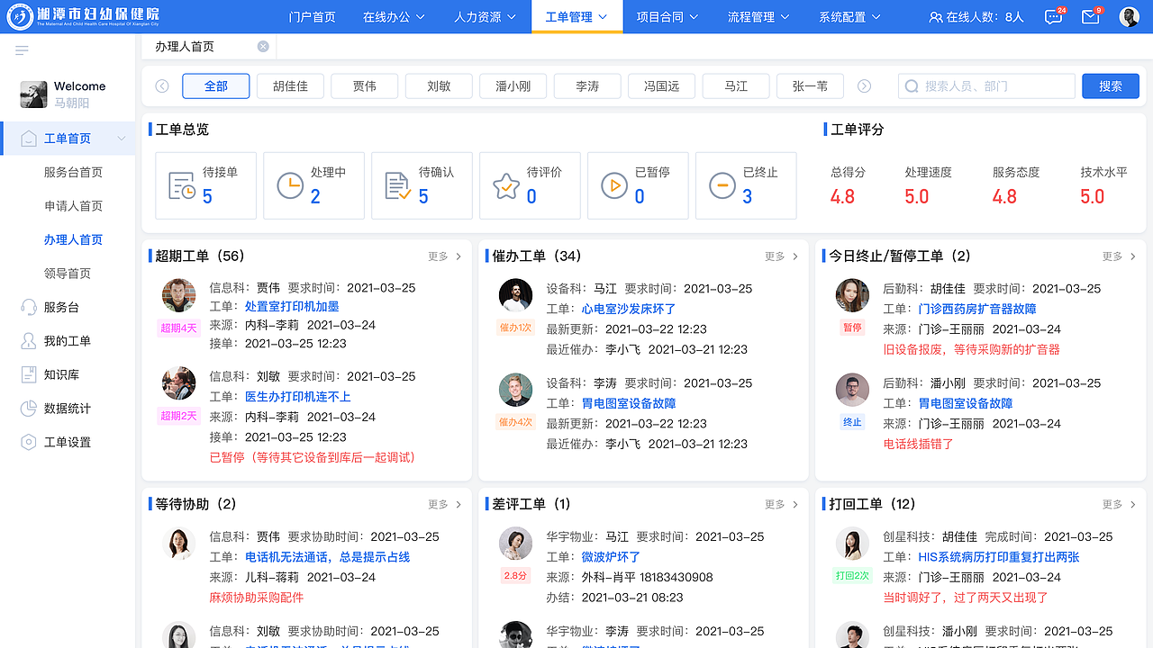Click the 数据统计 pie chart icon

(x=29, y=408)
